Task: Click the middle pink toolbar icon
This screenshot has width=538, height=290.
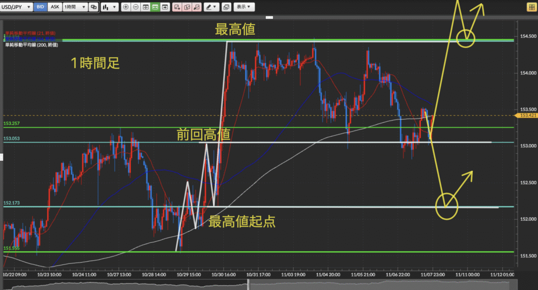Action: click(x=188, y=7)
